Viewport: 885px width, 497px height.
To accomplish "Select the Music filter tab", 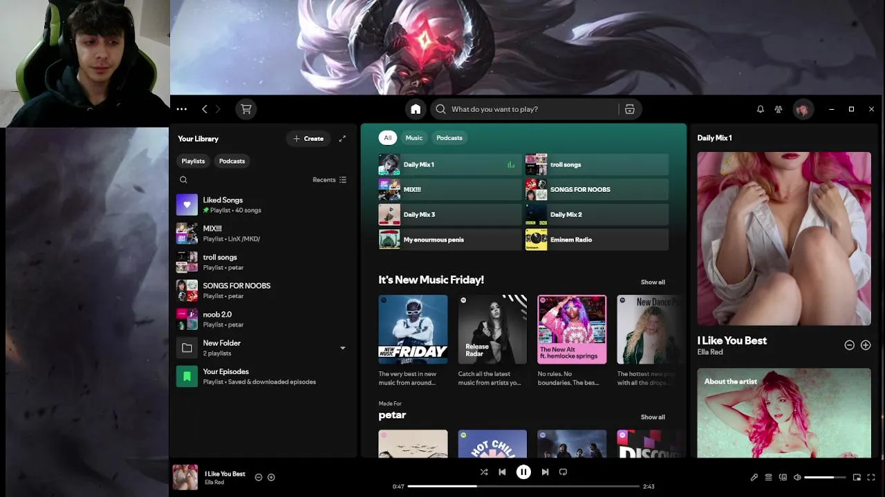I will [413, 138].
